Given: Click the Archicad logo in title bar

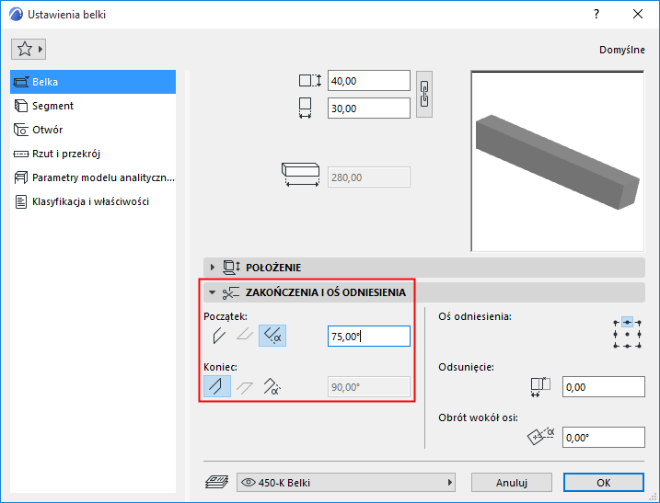Looking at the screenshot, I should 16,15.
